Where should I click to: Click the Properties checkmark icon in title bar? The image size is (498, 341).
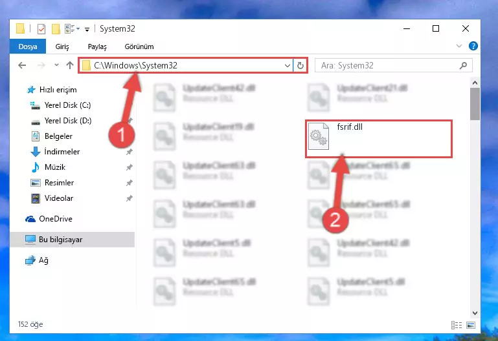coord(41,29)
